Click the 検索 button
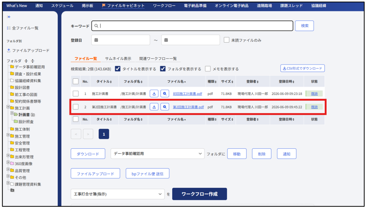Screen dimensions: 367x208 click(x=304, y=26)
